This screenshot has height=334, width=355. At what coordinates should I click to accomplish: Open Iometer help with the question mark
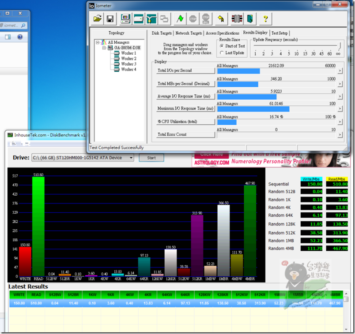pos(265,19)
